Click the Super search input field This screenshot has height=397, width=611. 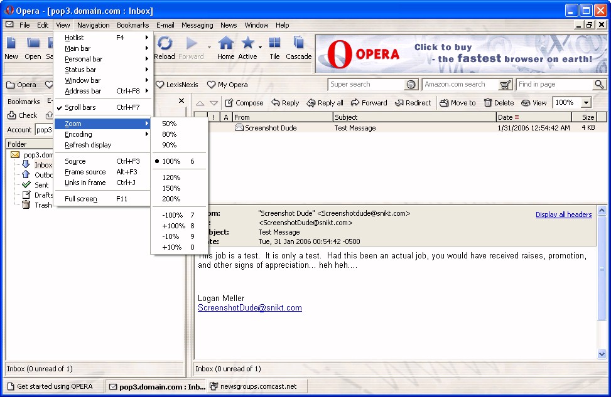[x=366, y=85]
